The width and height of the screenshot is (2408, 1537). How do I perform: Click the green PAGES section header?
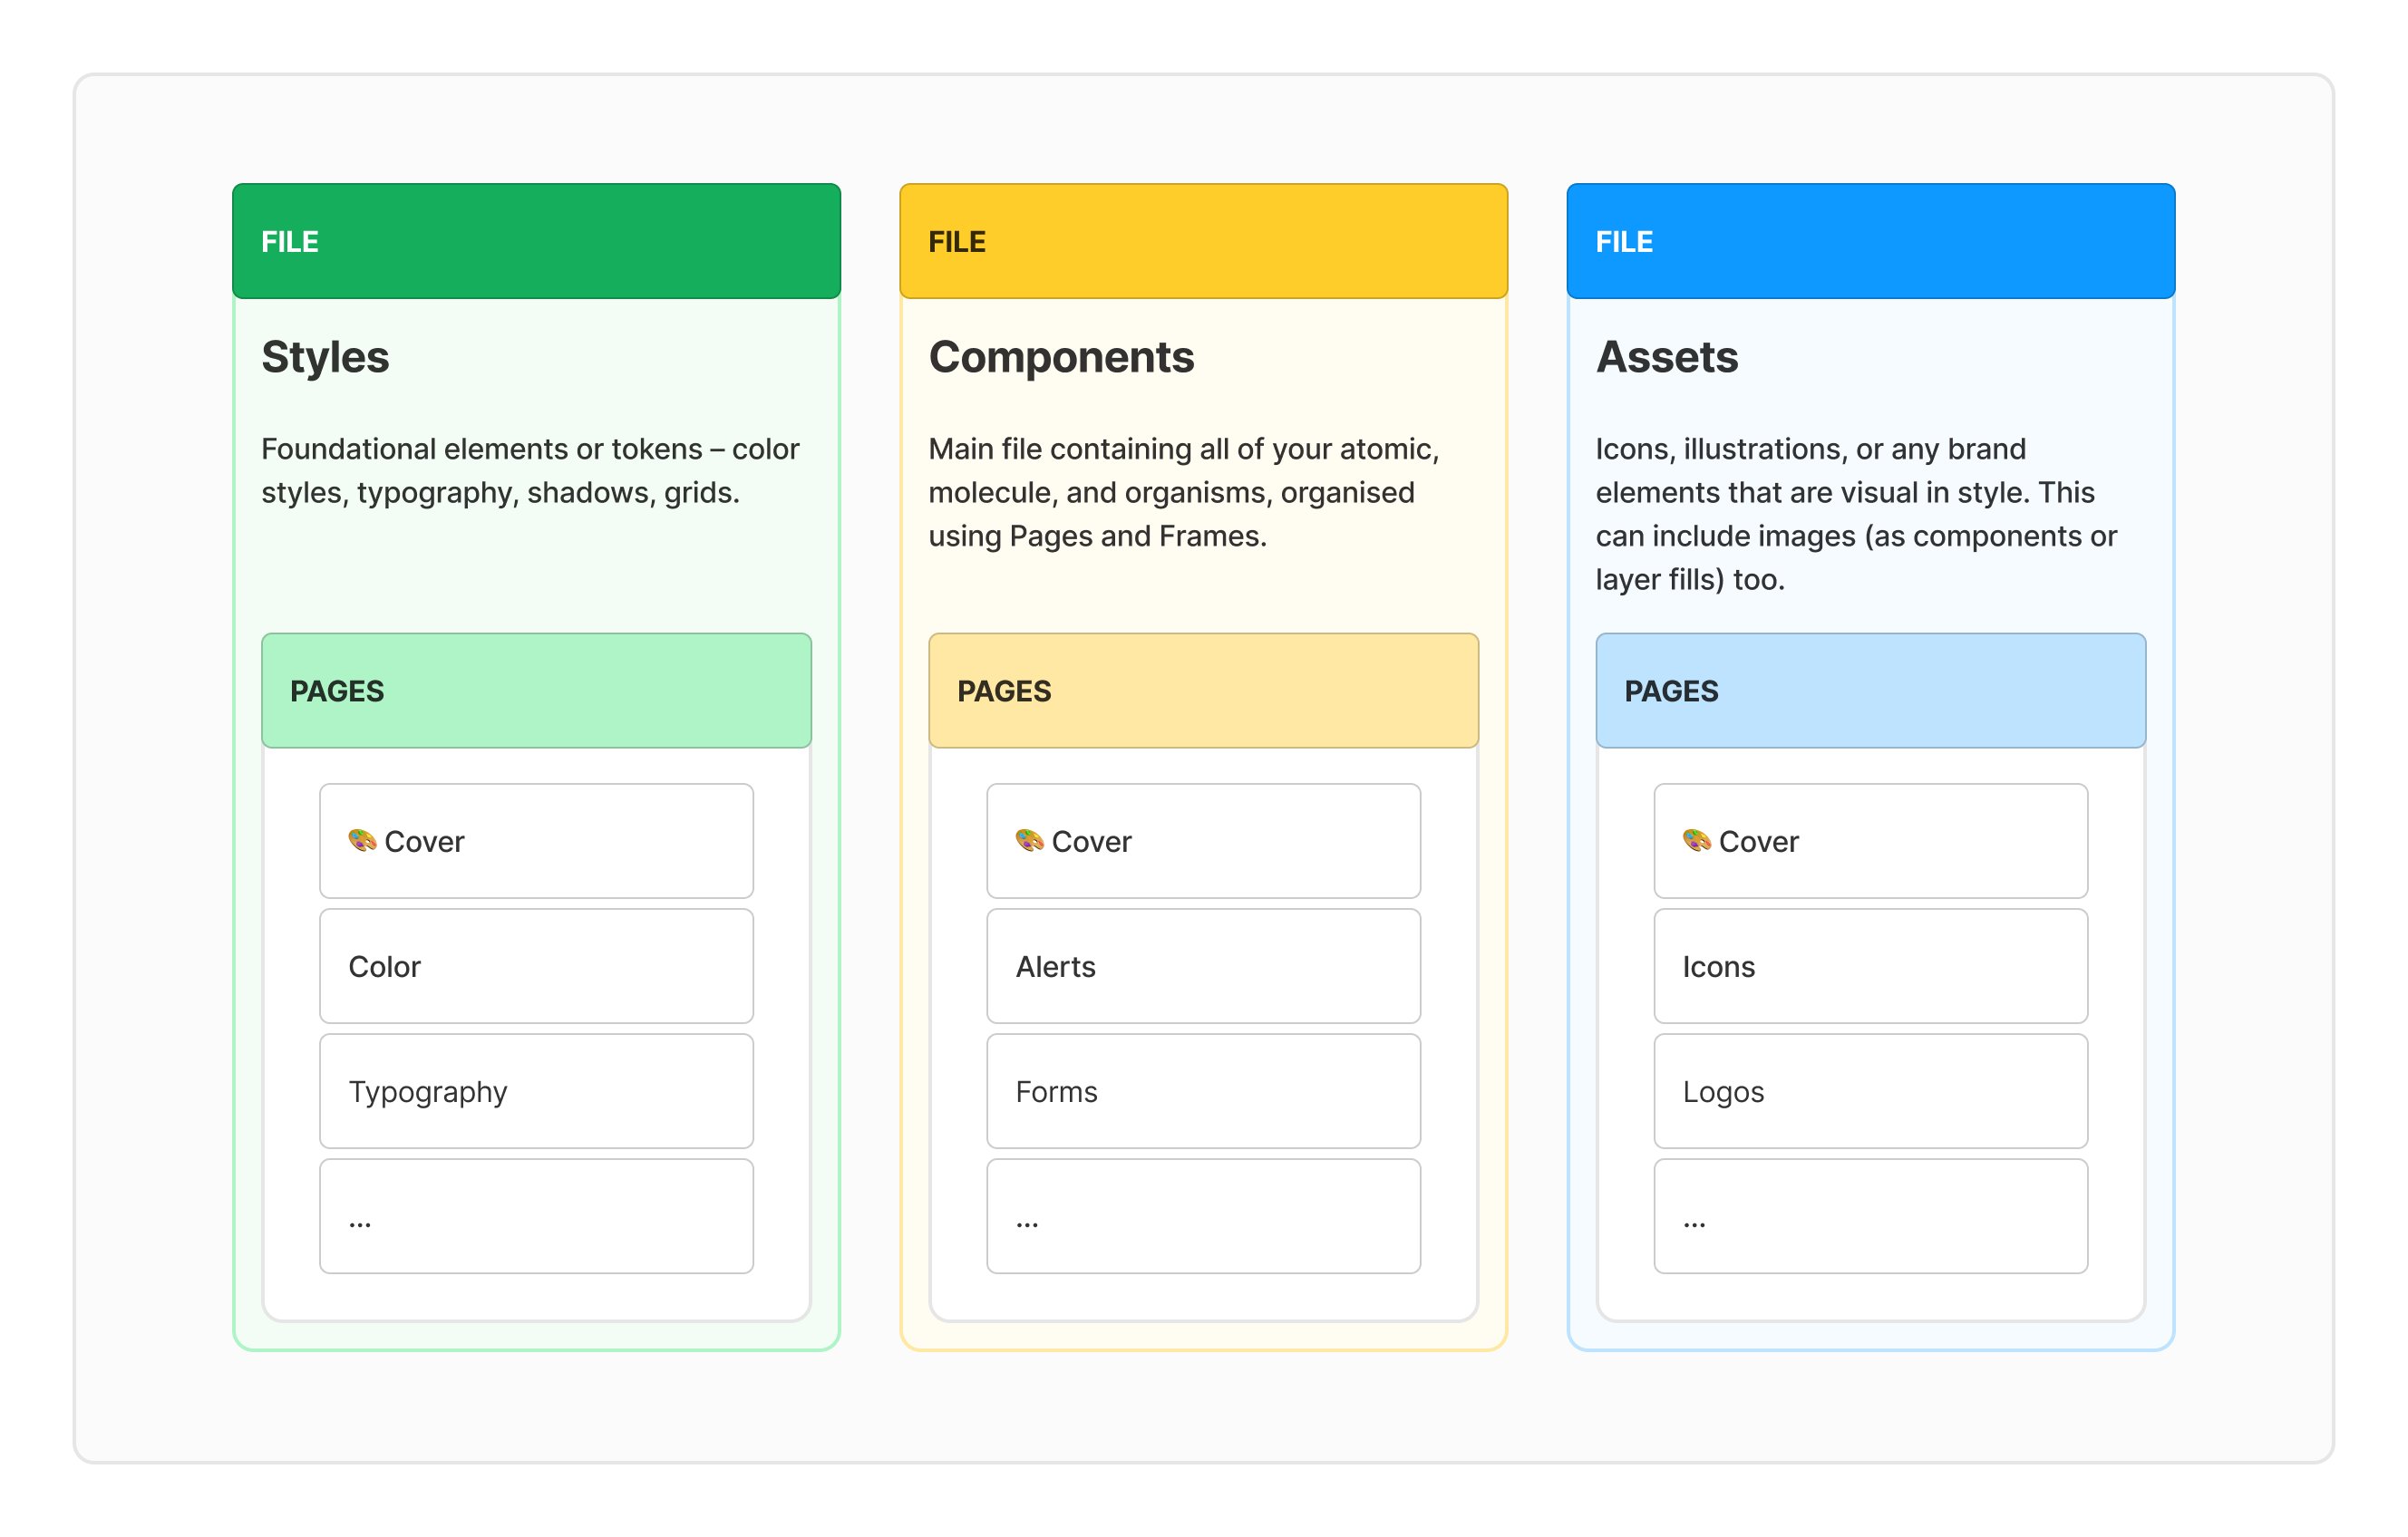point(536,691)
